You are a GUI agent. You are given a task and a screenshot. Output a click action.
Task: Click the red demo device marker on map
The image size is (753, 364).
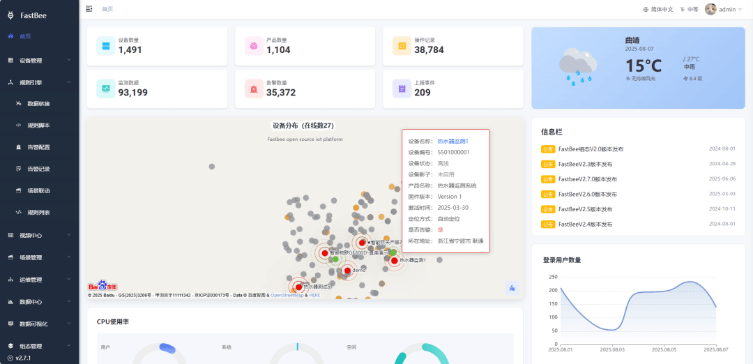pyautogui.click(x=347, y=271)
